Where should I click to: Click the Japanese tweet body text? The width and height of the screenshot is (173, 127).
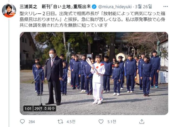coord(92,19)
